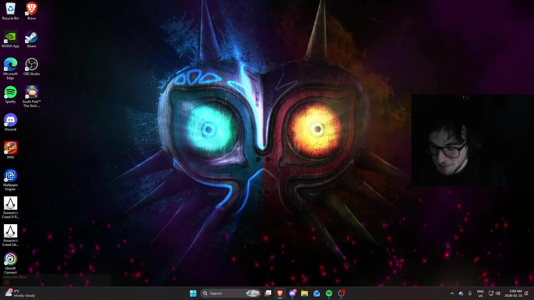Image resolution: width=534 pixels, height=300 pixels.
Task: Select the Steam desktop shortcut
Action: [x=31, y=39]
